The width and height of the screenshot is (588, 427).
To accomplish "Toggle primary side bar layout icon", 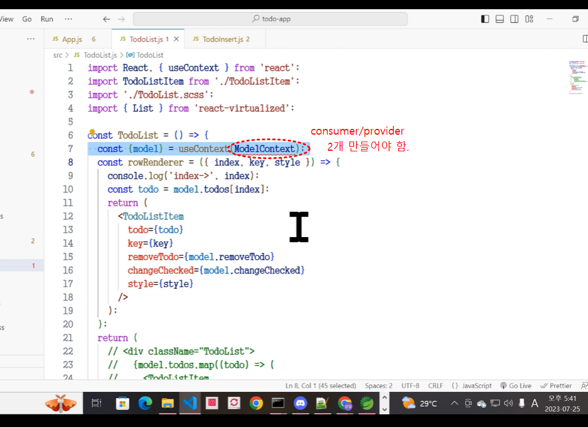I will pyautogui.click(x=485, y=19).
